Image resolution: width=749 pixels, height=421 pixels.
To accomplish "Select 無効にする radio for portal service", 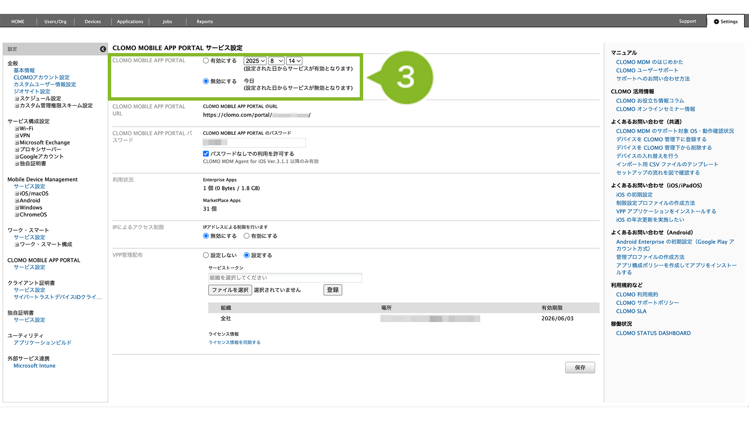I will (206, 81).
